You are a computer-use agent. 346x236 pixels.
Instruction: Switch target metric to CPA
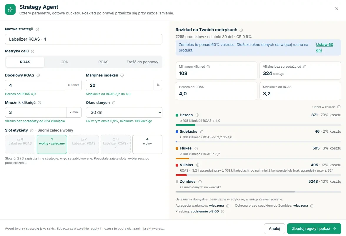click(x=64, y=62)
